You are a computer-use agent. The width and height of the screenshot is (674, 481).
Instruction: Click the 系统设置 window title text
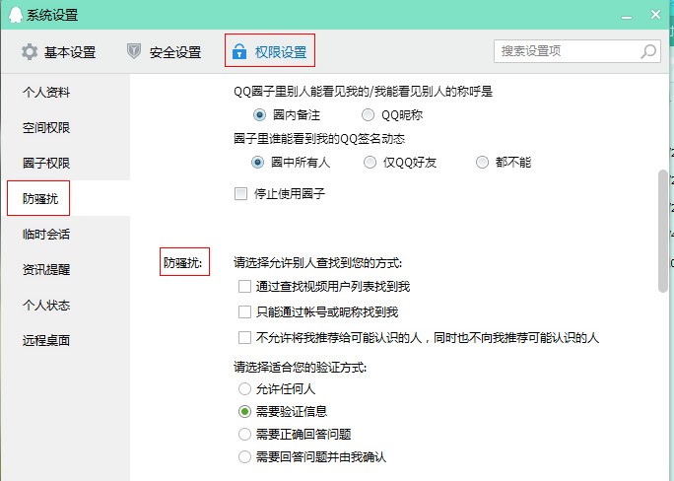pos(52,15)
